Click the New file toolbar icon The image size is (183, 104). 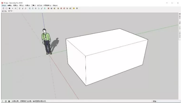pyautogui.click(x=3, y=9)
